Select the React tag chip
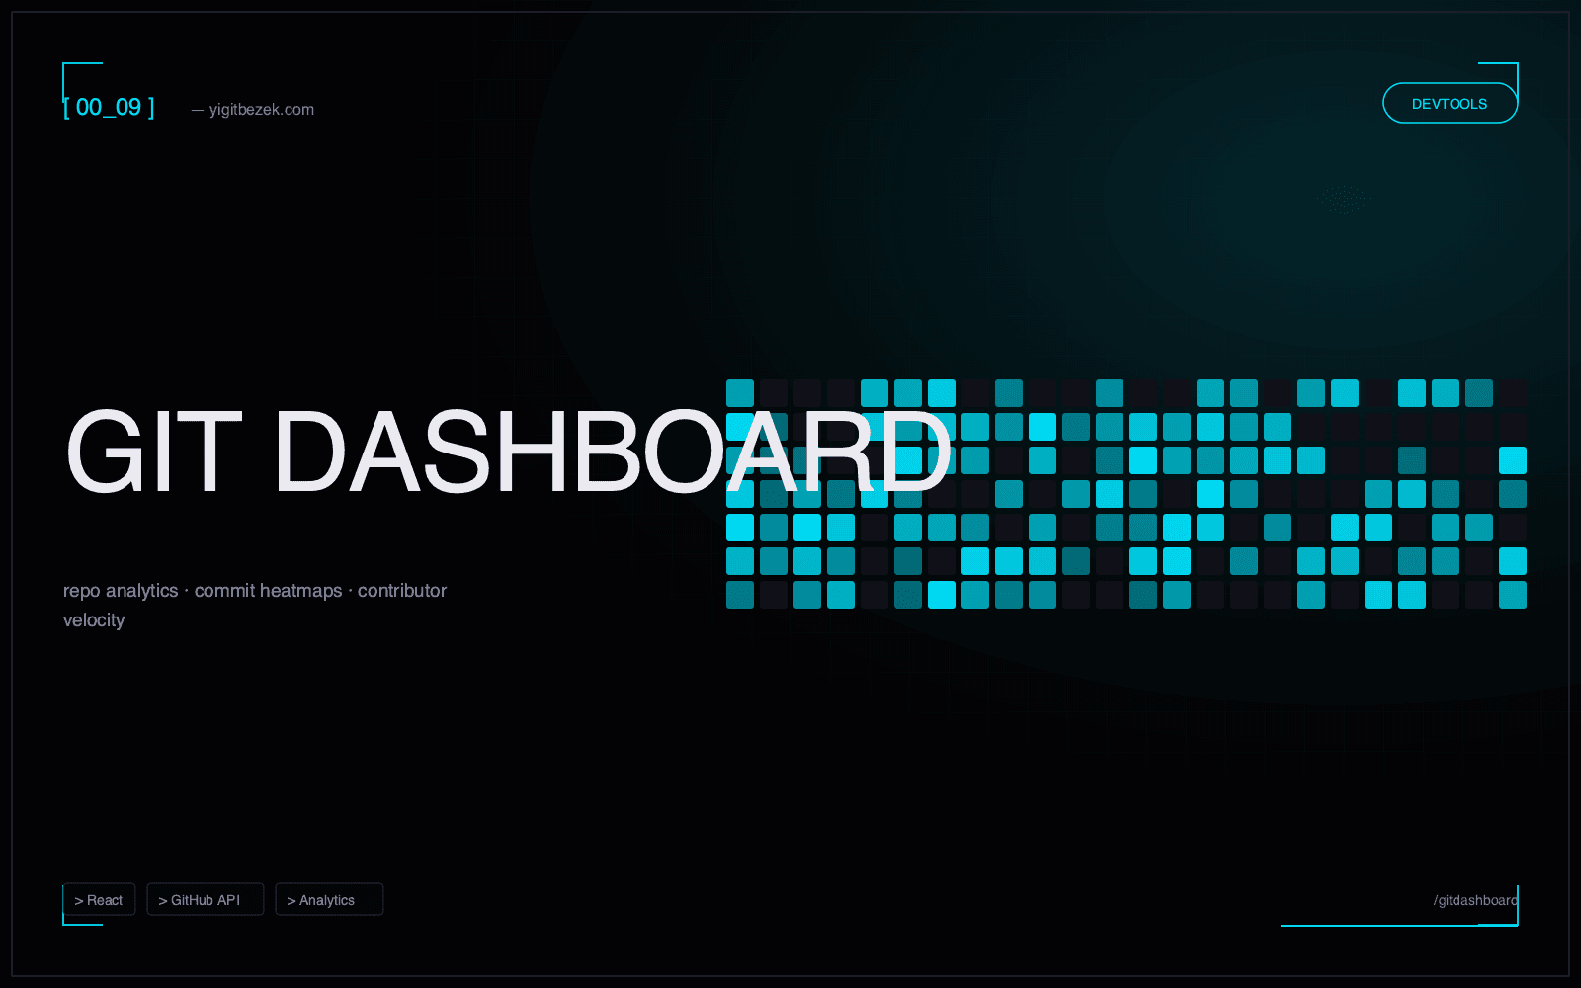 [99, 899]
